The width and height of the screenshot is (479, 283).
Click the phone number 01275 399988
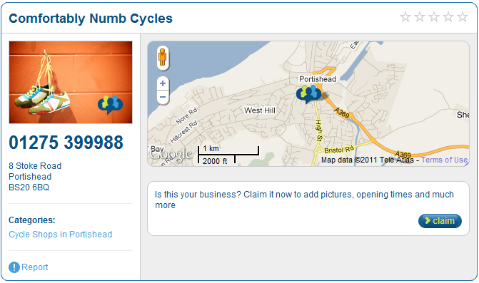click(66, 143)
